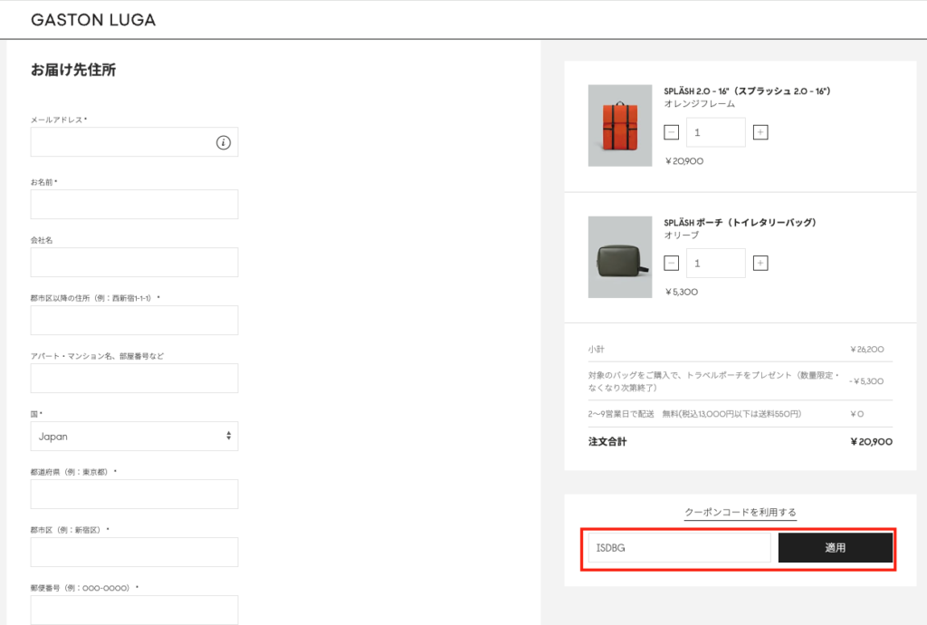Click the お名前 name input field

134,205
